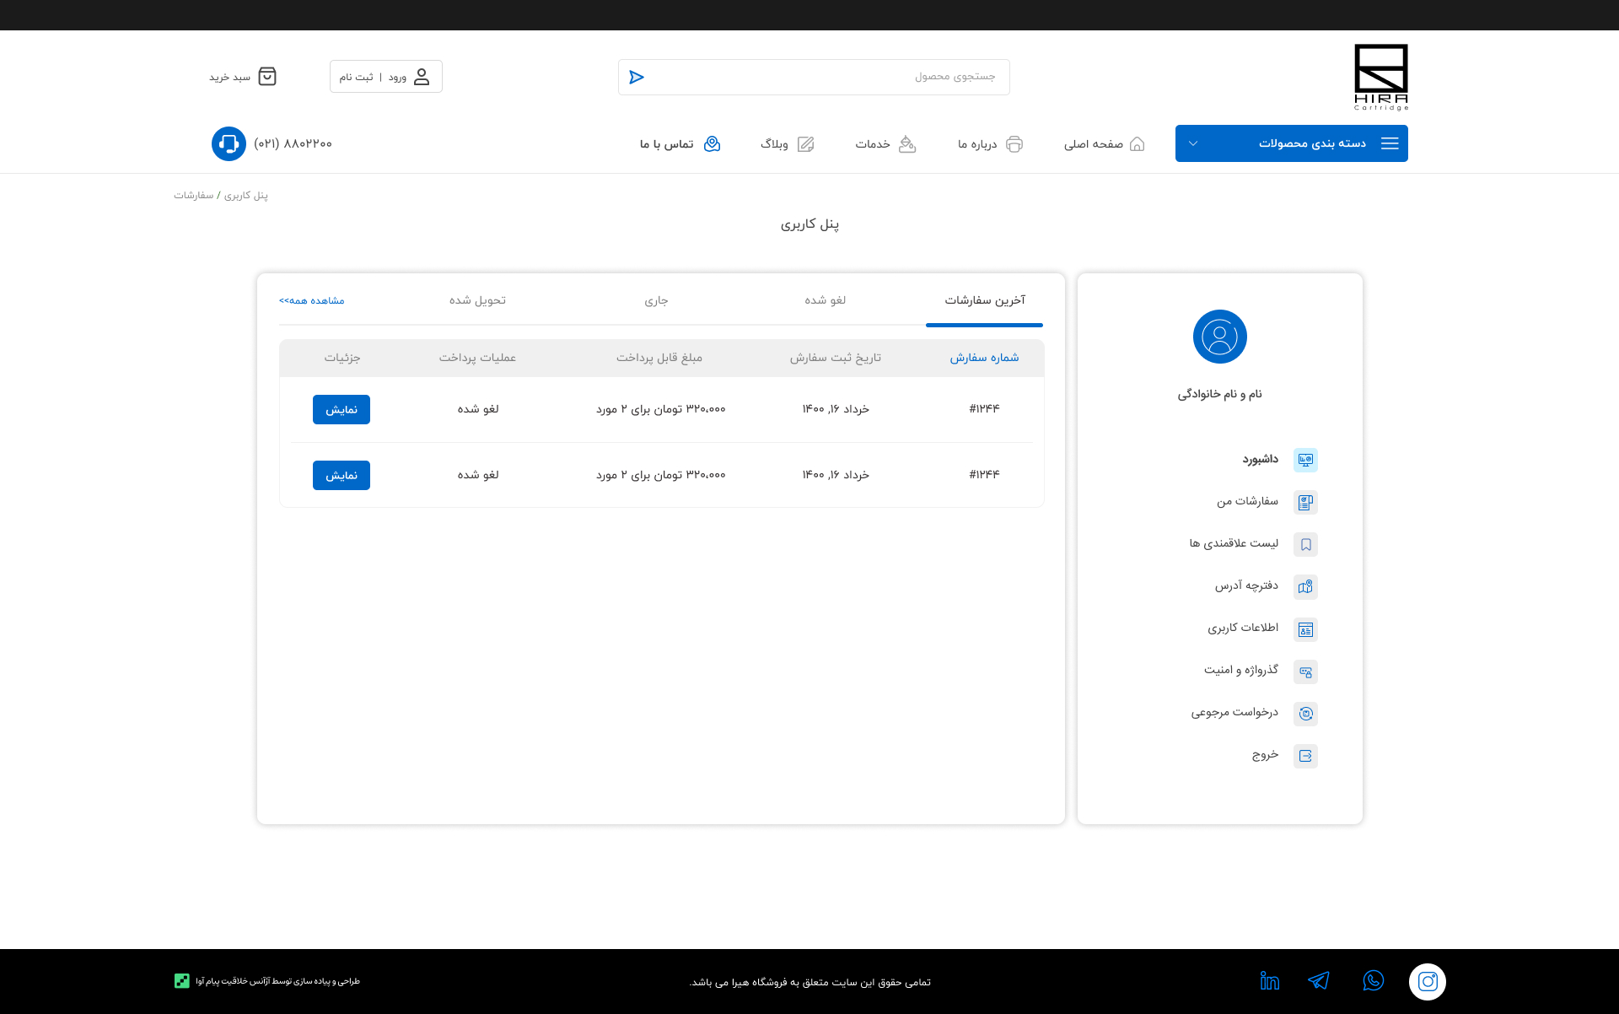The height and width of the screenshot is (1014, 1619).
Task: Switch to the cancelled orders tab
Action: [x=825, y=300]
